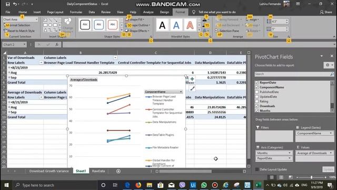Open Chart Area element dropdown
The image size is (337, 190).
coord(36,20)
